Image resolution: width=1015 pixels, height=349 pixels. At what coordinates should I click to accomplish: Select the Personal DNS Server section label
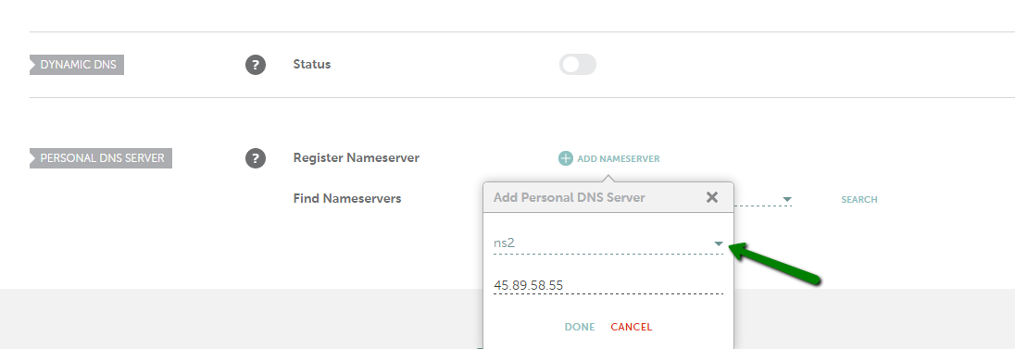point(101,158)
